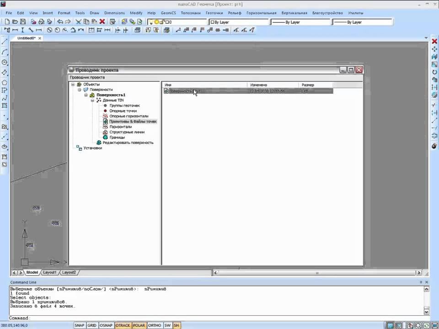
Task: Click the Model tab
Action: coord(32,272)
